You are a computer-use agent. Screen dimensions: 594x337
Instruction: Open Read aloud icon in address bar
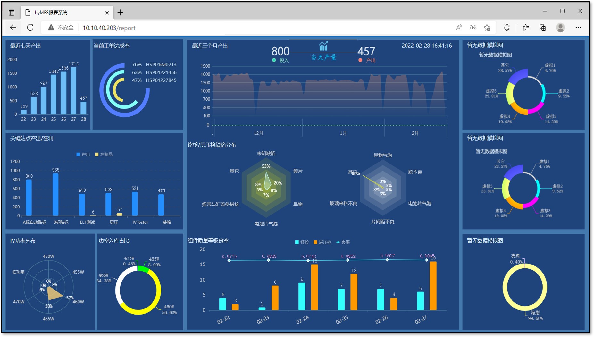coord(459,28)
